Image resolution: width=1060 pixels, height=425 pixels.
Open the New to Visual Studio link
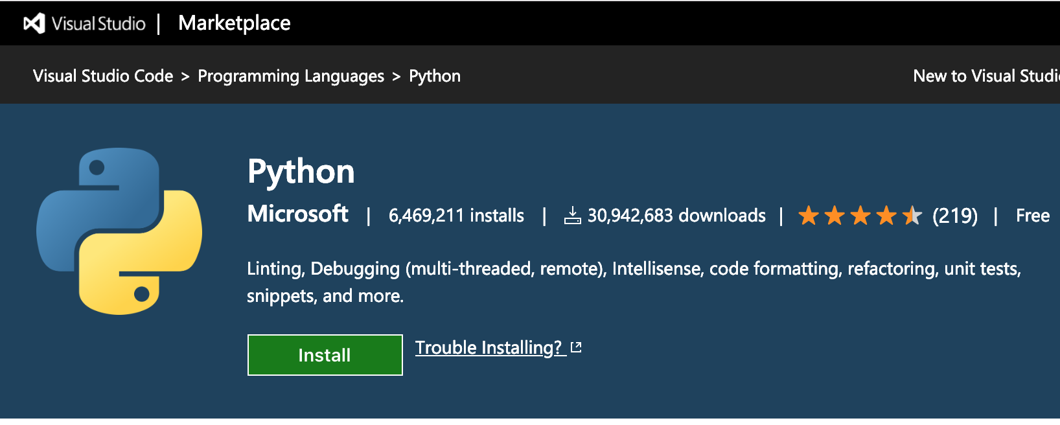pos(986,76)
